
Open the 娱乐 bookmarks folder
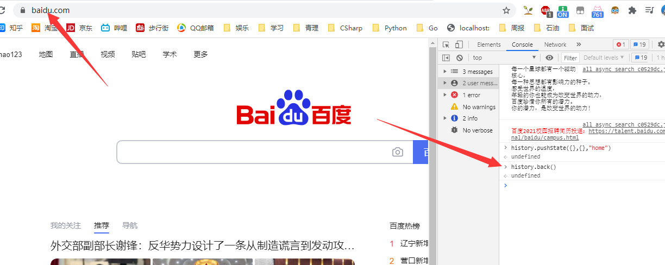pyautogui.click(x=236, y=28)
